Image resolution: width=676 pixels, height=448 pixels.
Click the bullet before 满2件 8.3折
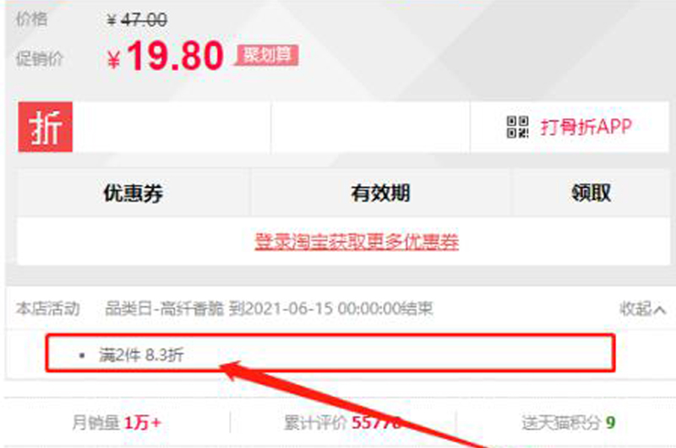(x=82, y=355)
